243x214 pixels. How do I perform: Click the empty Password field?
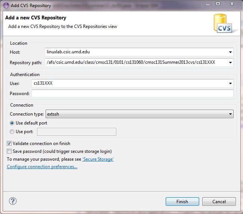(x=132, y=94)
